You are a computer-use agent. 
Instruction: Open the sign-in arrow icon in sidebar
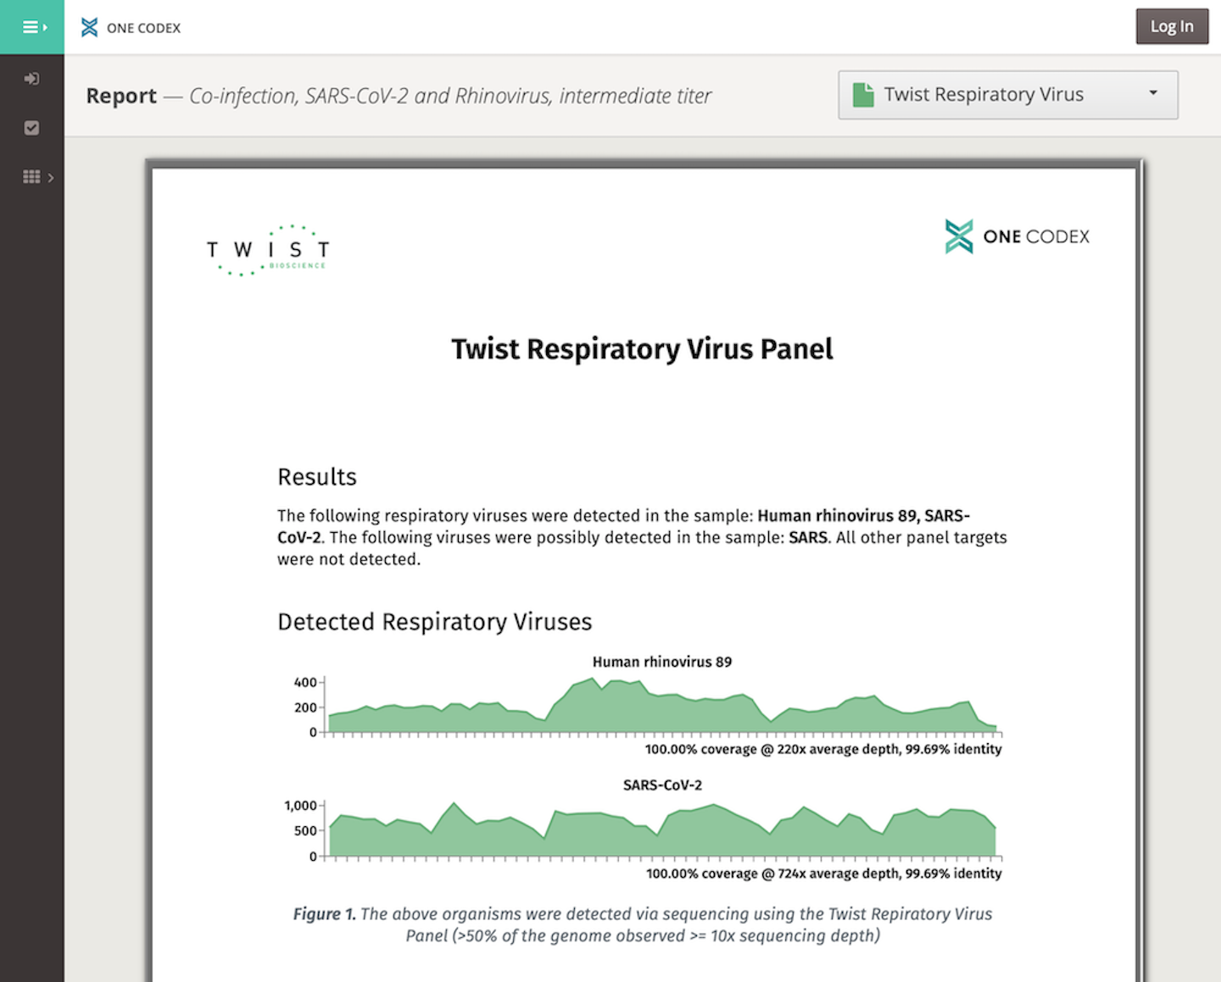click(x=31, y=79)
